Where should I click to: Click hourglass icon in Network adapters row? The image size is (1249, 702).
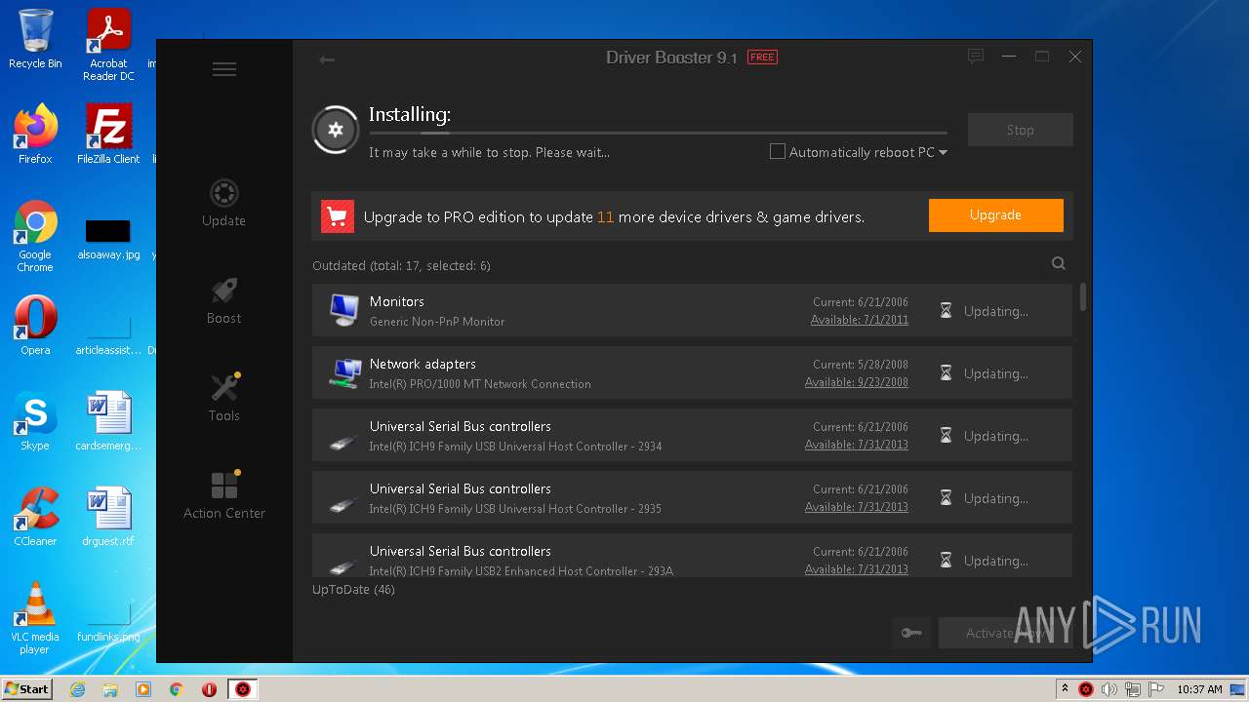tap(946, 373)
